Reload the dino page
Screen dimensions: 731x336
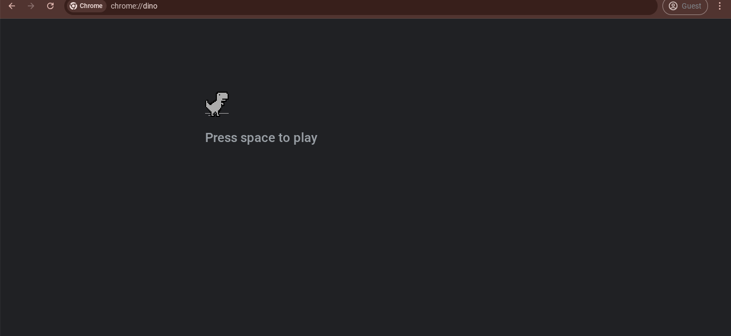[x=50, y=6]
